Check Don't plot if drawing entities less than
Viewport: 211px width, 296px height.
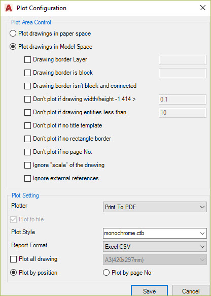27,113
